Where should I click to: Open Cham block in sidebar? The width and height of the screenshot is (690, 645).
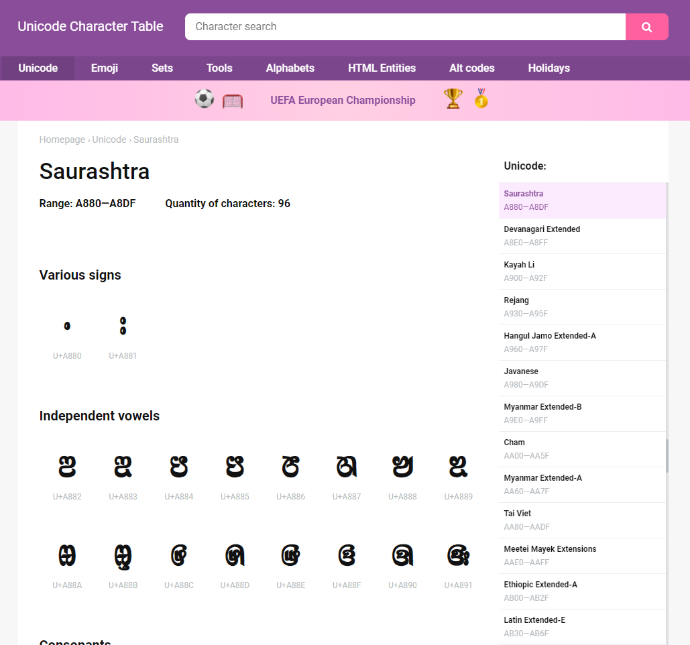coord(582,450)
